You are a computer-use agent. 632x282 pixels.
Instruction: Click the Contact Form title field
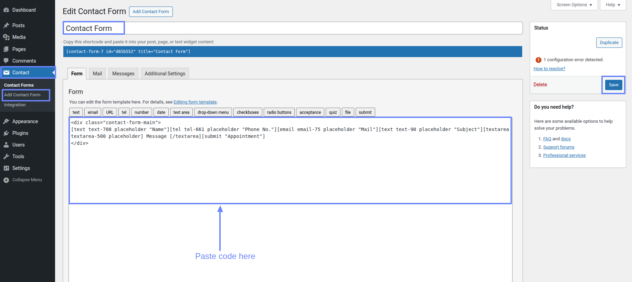click(x=293, y=28)
